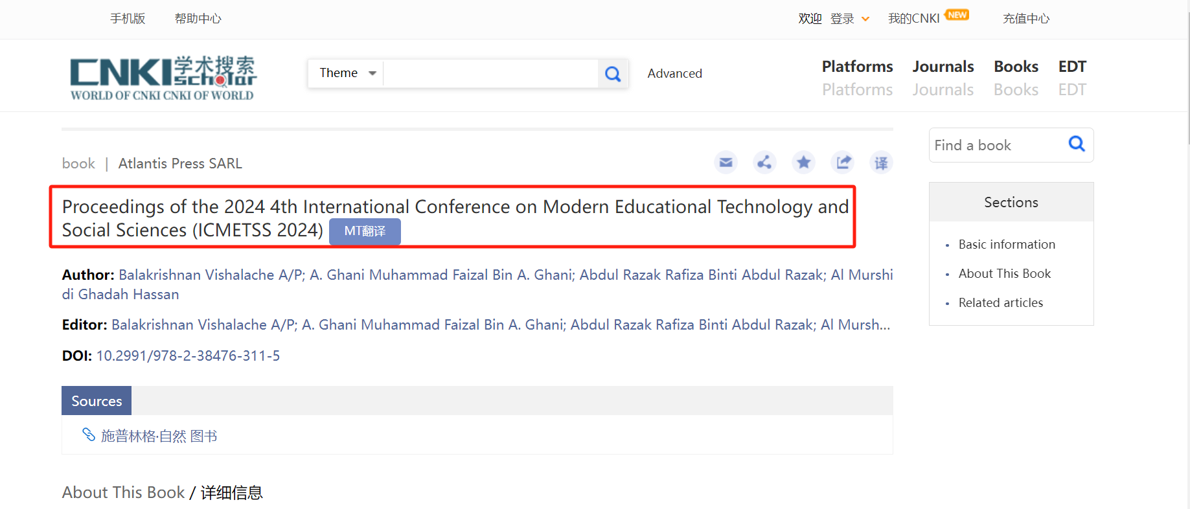
Task: Click the share nodes icon
Action: pos(764,163)
